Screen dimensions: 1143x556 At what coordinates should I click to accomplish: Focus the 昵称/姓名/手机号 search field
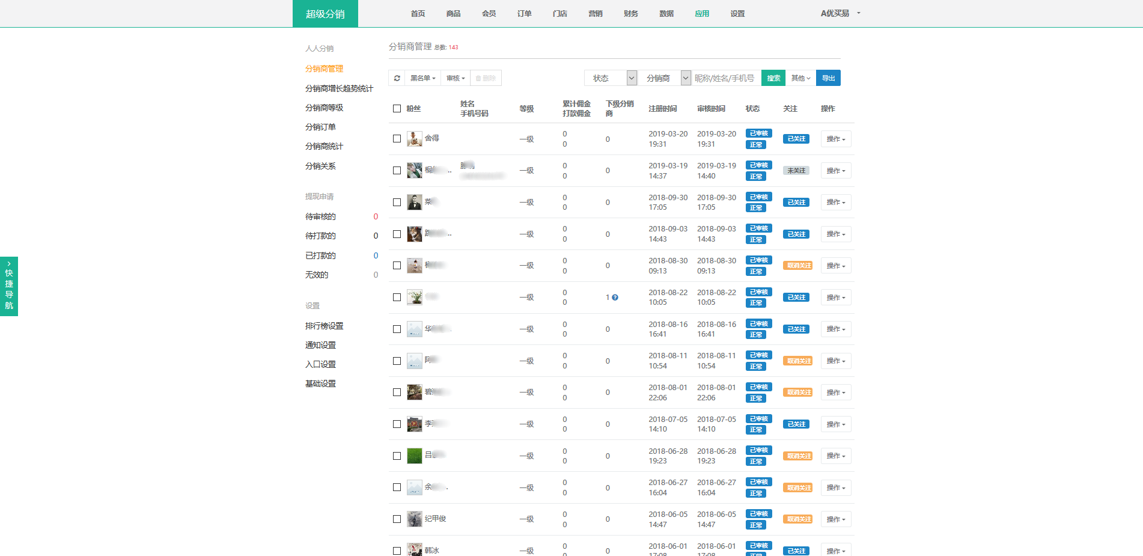click(x=726, y=78)
